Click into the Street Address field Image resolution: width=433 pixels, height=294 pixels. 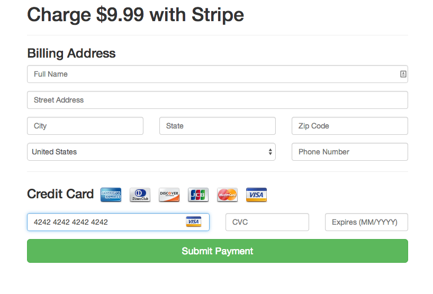pos(217,100)
